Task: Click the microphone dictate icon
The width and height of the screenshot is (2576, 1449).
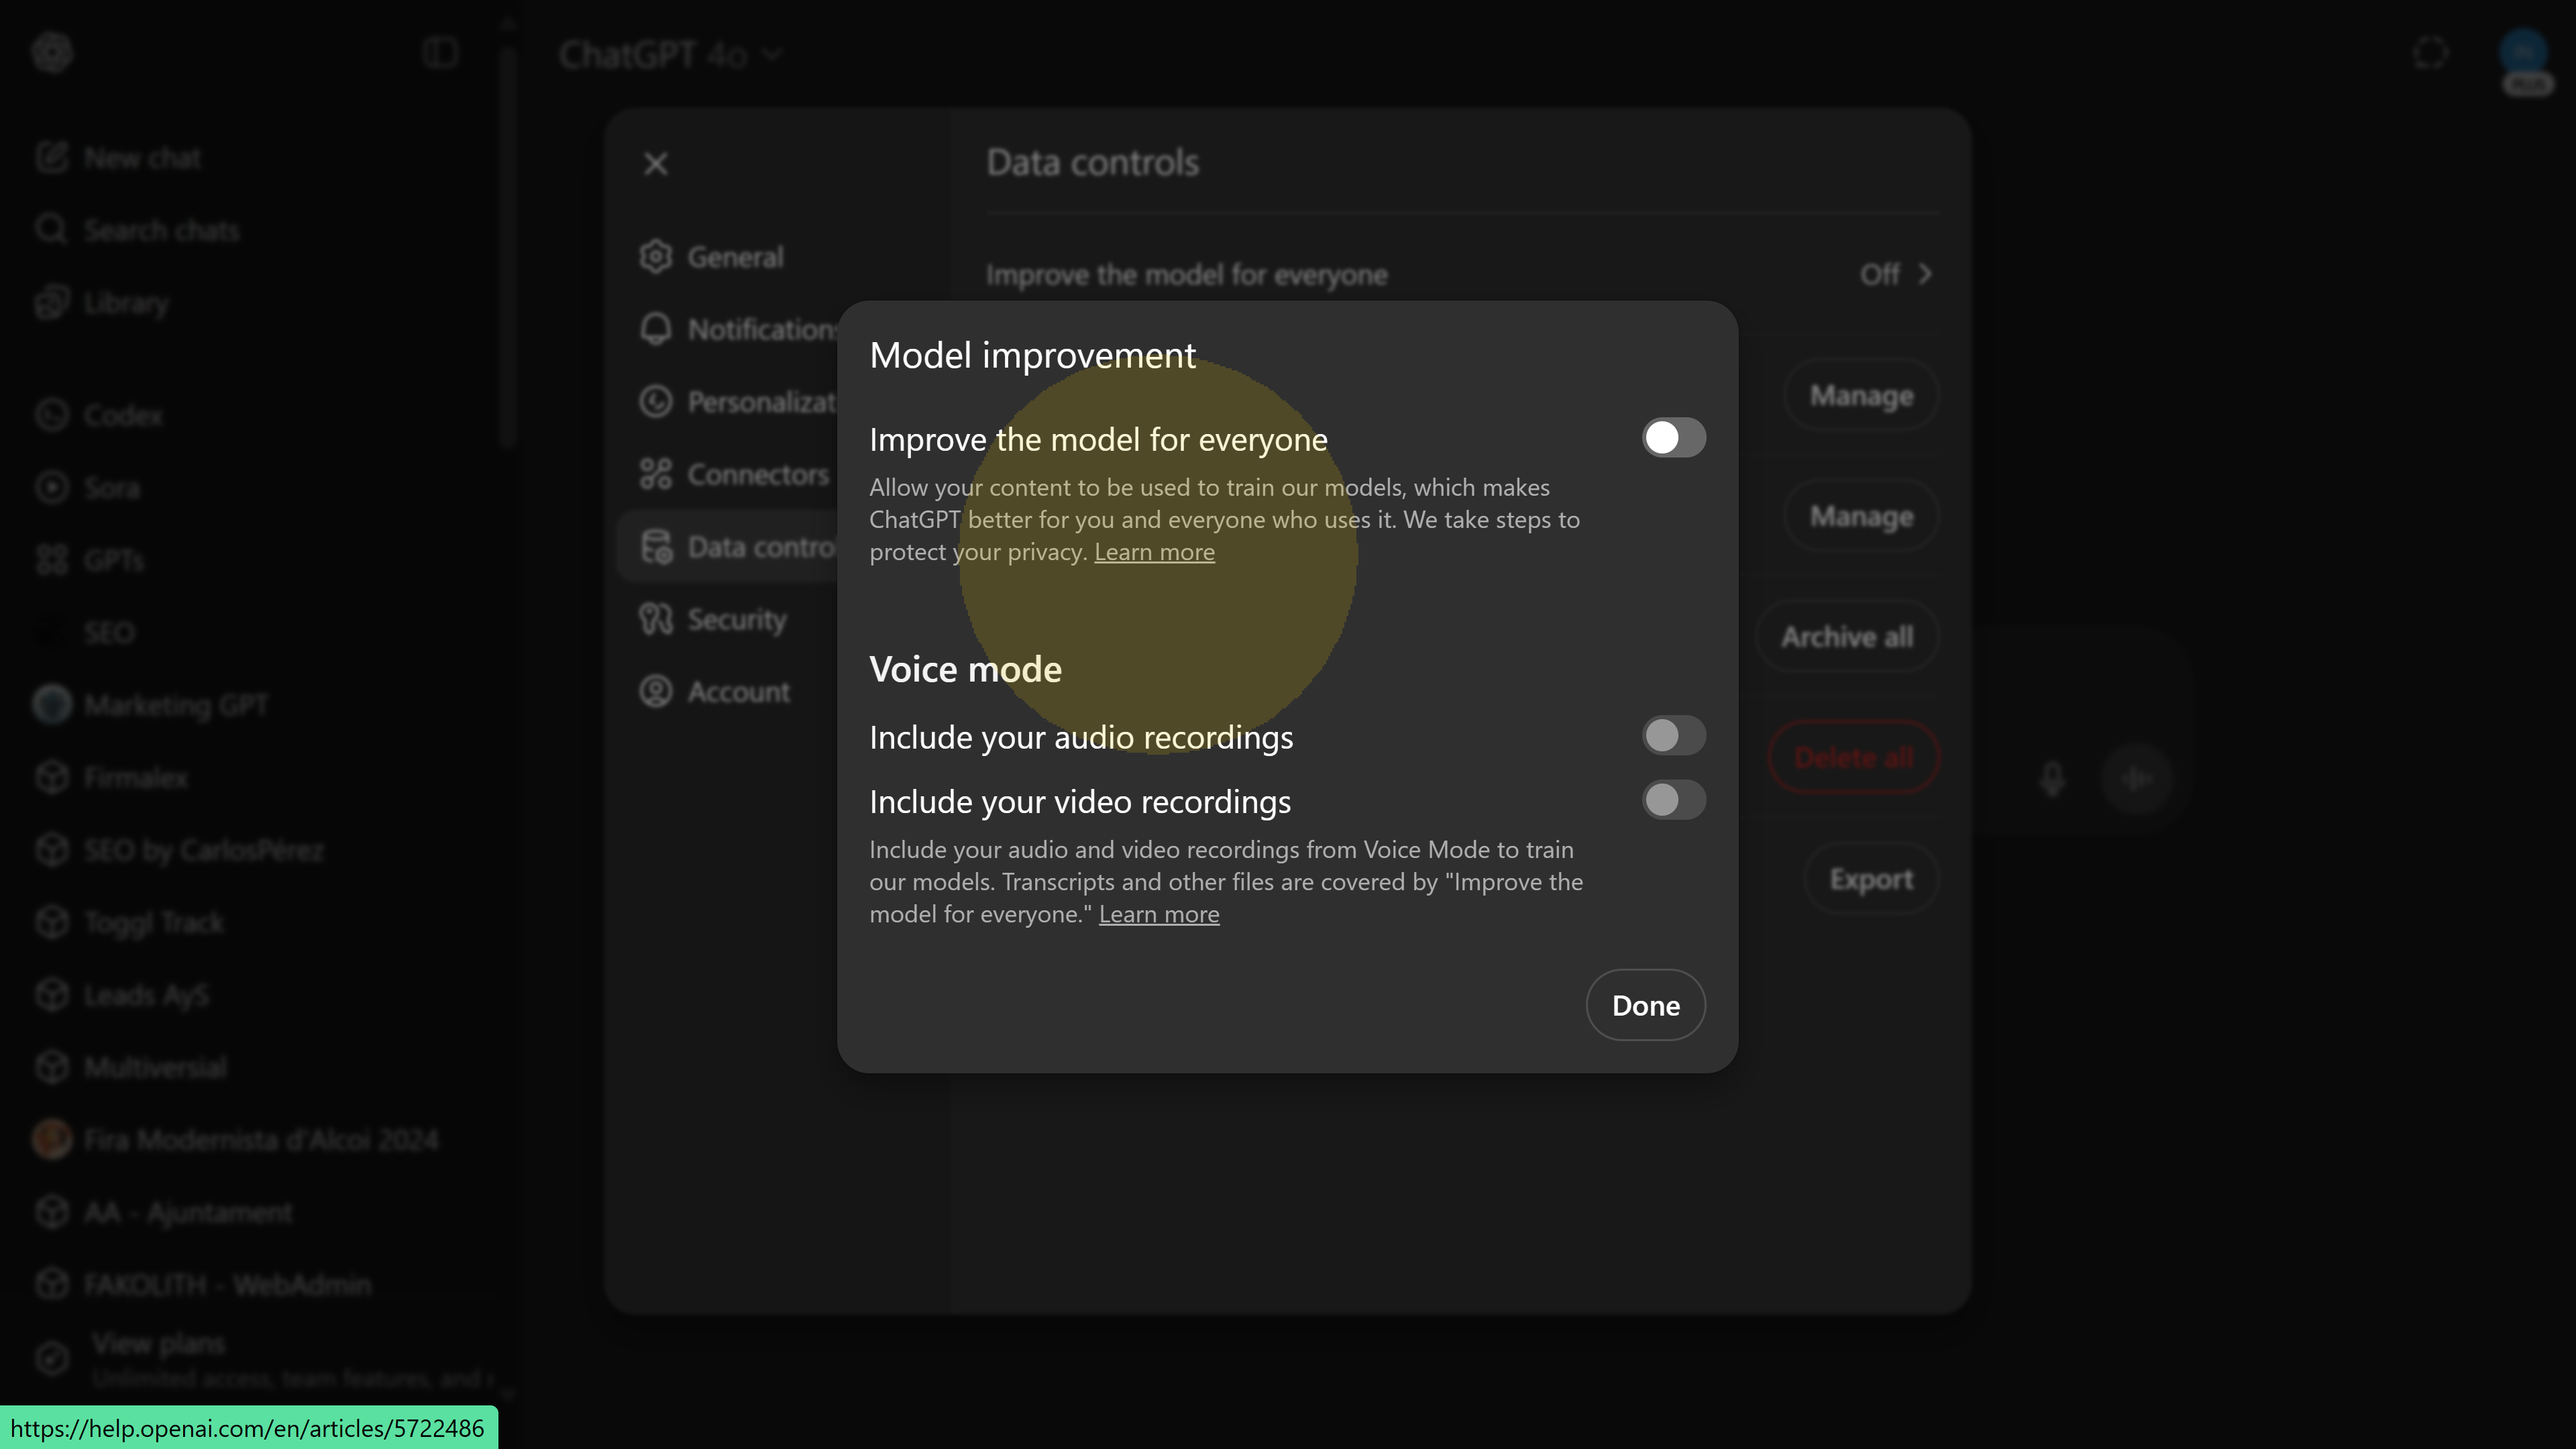Action: (x=2052, y=778)
